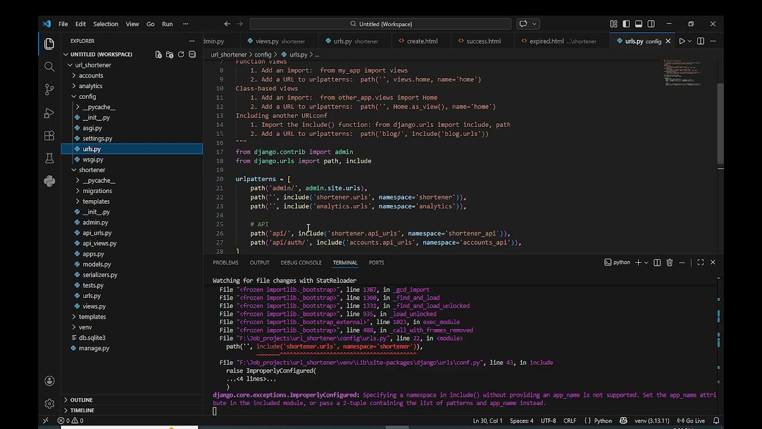Screen dimensions: 762x429
Task: Change Python language mode in status bar
Action: (x=602, y=421)
